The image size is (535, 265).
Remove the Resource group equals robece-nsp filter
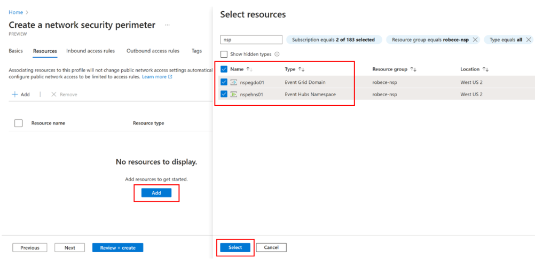(475, 40)
